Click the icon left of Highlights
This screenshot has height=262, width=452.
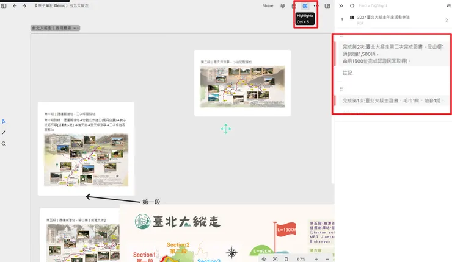click(294, 5)
